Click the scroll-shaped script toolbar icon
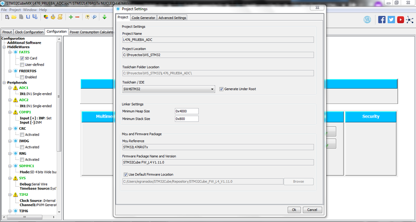 pyautogui.click(x=60, y=17)
